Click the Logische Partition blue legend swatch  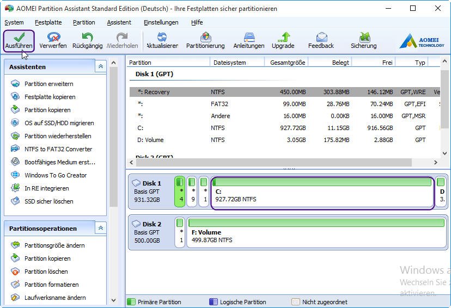tap(214, 301)
